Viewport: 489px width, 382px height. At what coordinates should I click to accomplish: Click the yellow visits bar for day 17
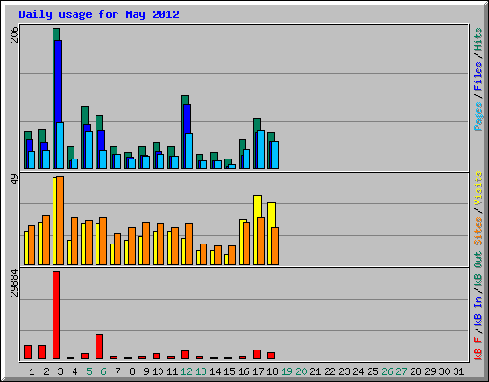point(257,206)
